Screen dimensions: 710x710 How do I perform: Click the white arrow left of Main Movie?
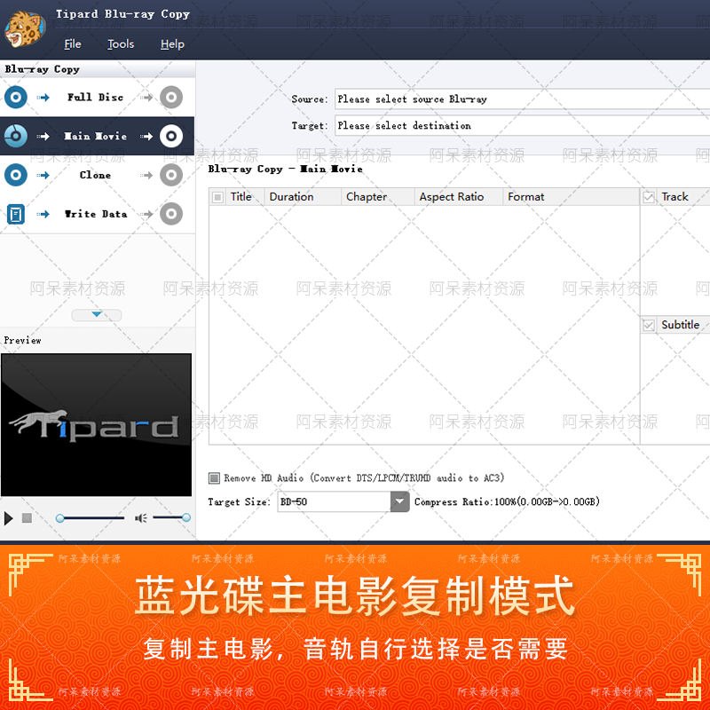coord(43,136)
